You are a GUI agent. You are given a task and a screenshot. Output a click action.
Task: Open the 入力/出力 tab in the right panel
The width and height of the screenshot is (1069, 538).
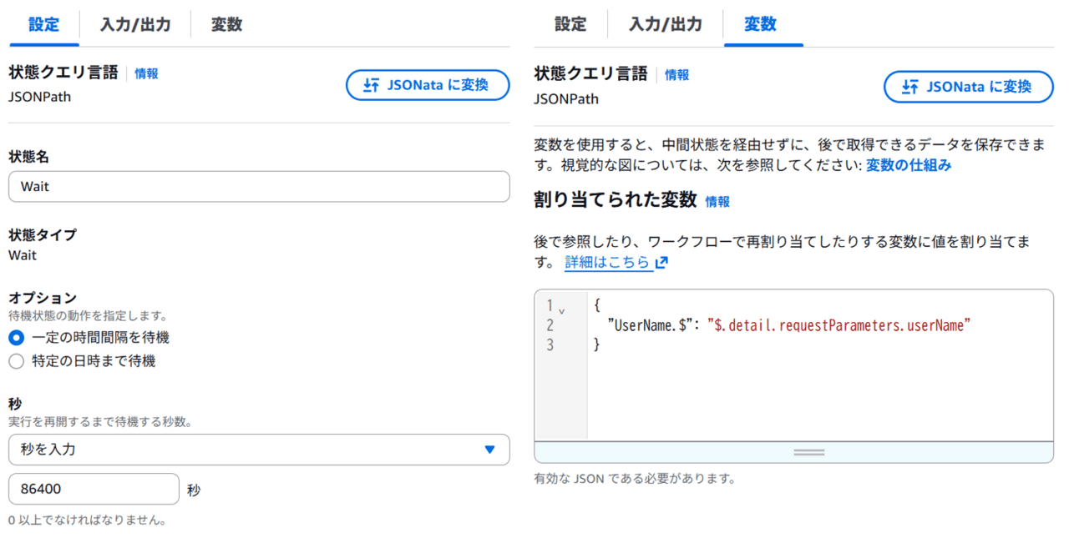(x=666, y=24)
